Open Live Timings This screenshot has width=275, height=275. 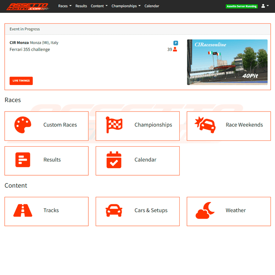[x=21, y=81]
